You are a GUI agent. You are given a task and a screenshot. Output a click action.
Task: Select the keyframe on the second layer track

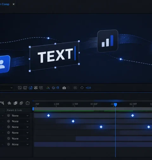click(x=73, y=121)
